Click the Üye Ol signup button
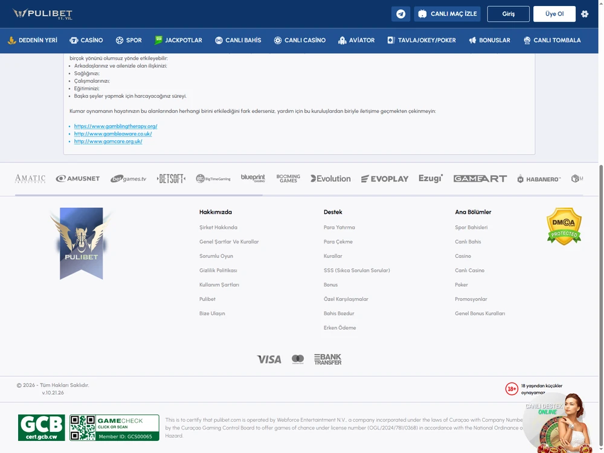The width and height of the screenshot is (604, 453). click(554, 14)
